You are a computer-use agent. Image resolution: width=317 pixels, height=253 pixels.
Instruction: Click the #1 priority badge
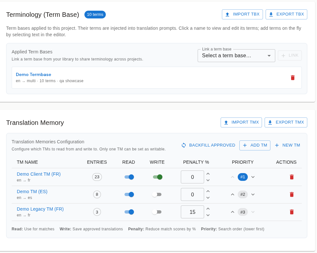[243, 177]
